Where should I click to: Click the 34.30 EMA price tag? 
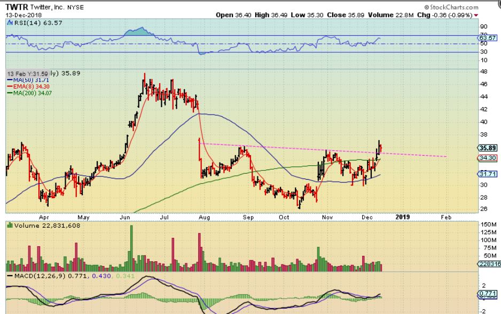pyautogui.click(x=488, y=158)
